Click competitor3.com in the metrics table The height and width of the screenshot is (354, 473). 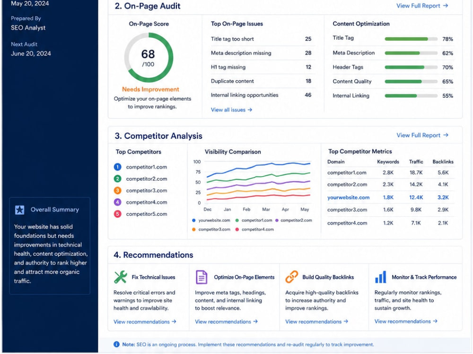click(347, 210)
